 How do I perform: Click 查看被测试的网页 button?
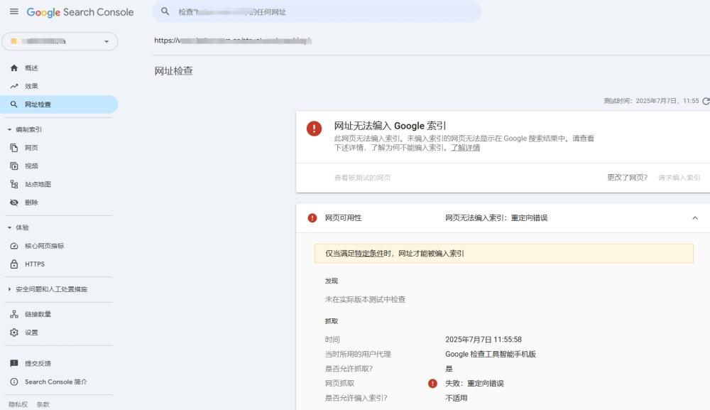(362, 178)
